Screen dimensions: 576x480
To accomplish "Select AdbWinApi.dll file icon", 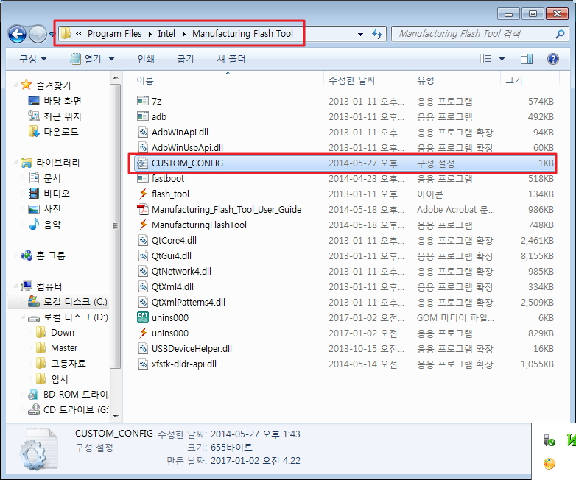I will [x=143, y=132].
